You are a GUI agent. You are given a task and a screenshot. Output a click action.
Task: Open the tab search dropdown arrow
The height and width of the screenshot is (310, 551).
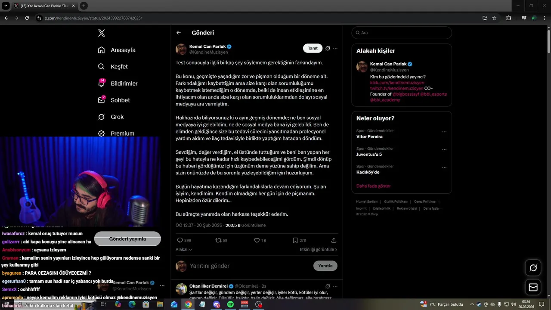tap(6, 6)
